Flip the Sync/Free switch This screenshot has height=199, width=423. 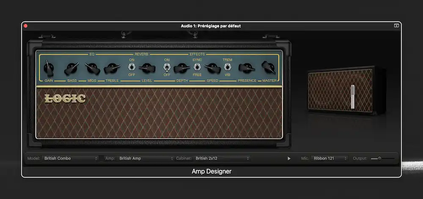197,67
